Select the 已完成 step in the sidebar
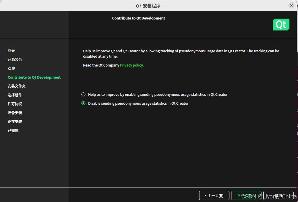298x202 pixels. (13, 131)
